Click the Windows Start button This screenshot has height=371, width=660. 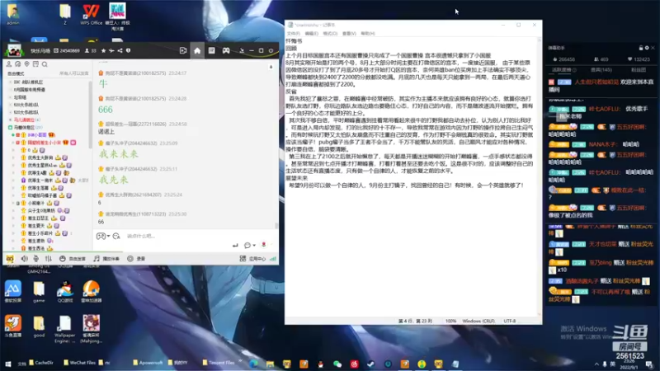pyautogui.click(x=8, y=364)
